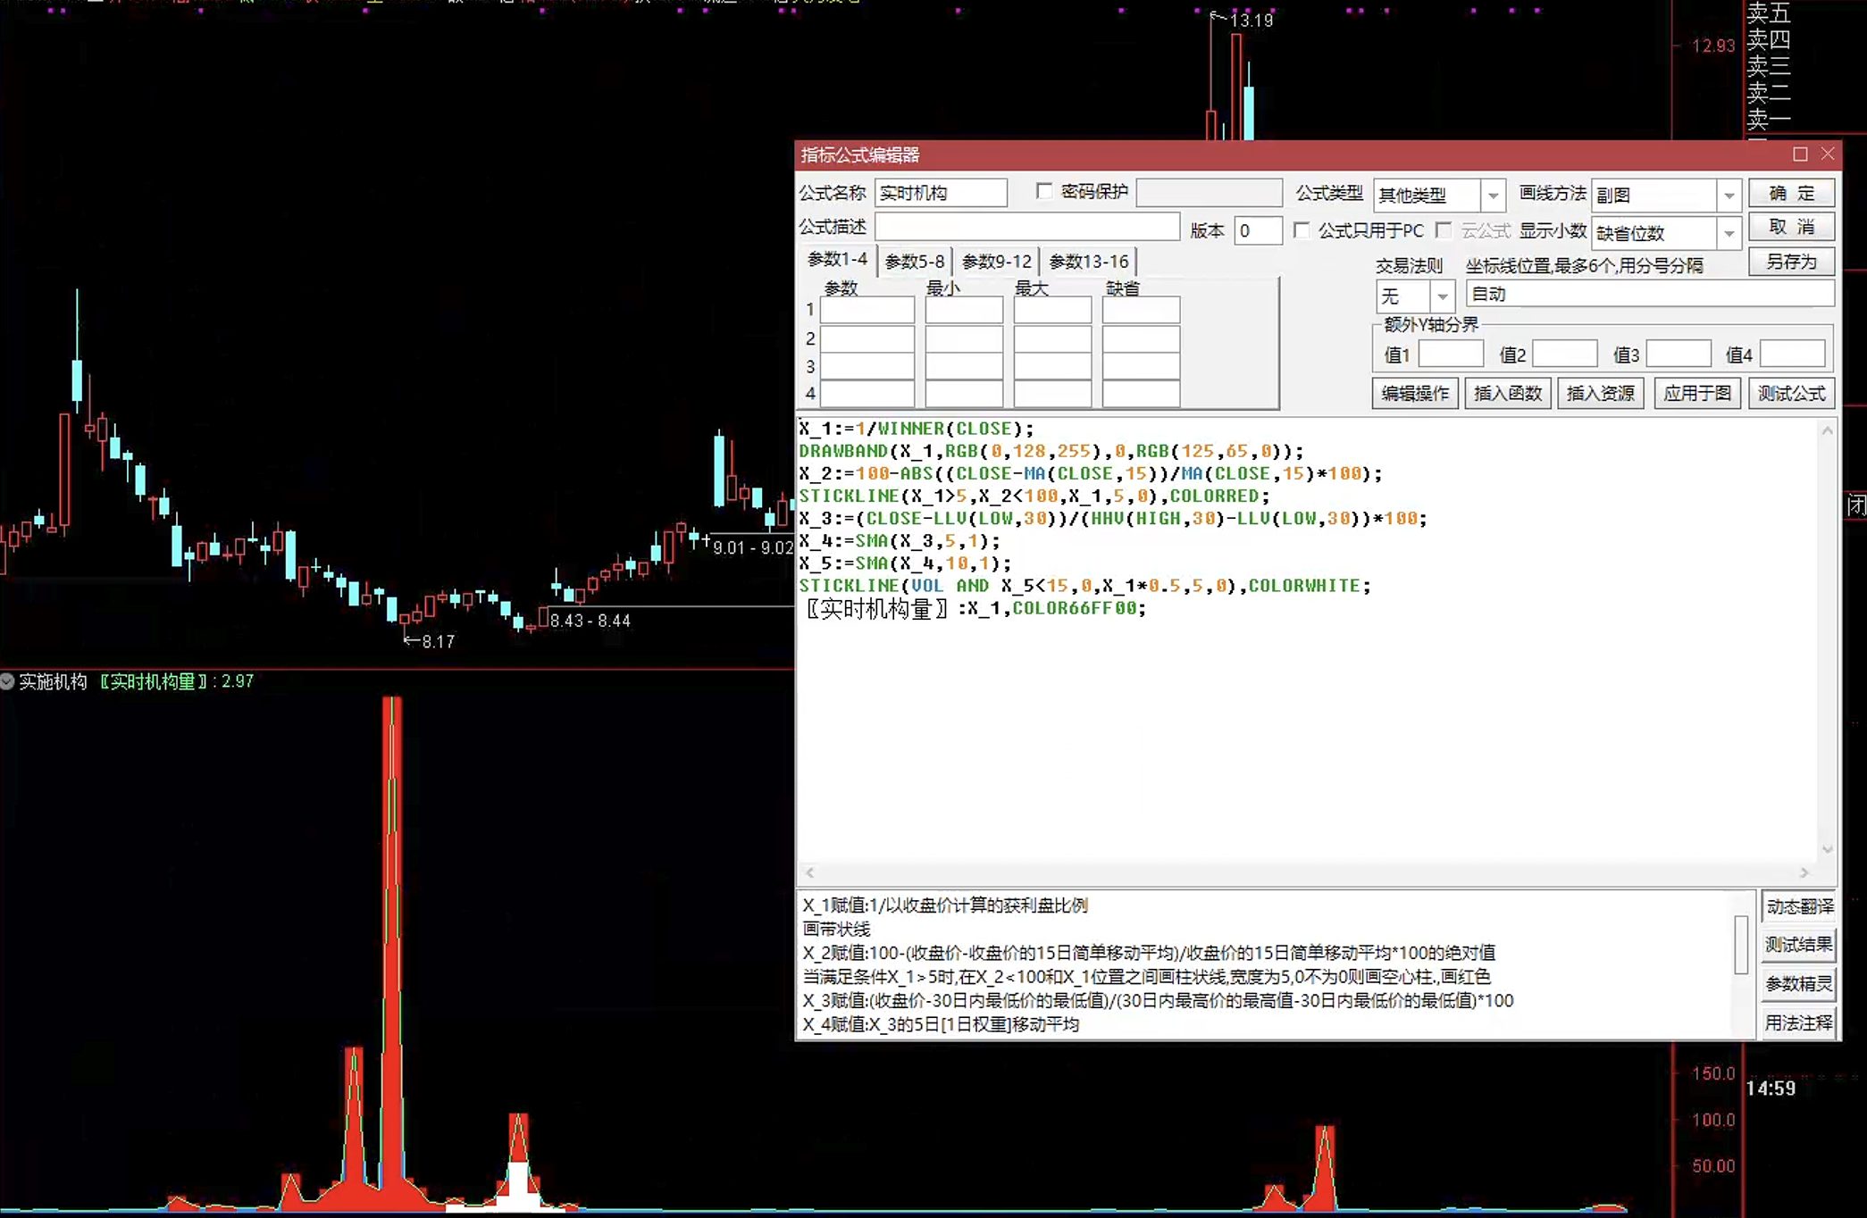The height and width of the screenshot is (1218, 1867).
Task: Click the password field beside 密码保护
Action: 1210,193
